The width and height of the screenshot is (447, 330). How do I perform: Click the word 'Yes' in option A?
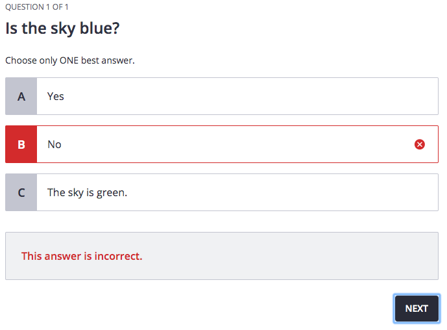56,97
